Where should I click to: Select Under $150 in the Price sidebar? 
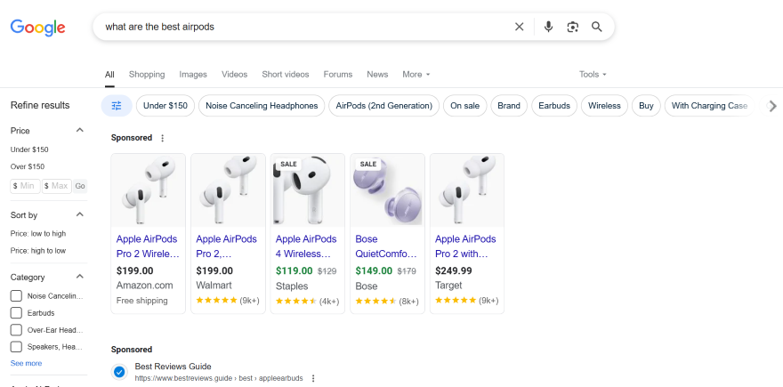click(x=29, y=149)
